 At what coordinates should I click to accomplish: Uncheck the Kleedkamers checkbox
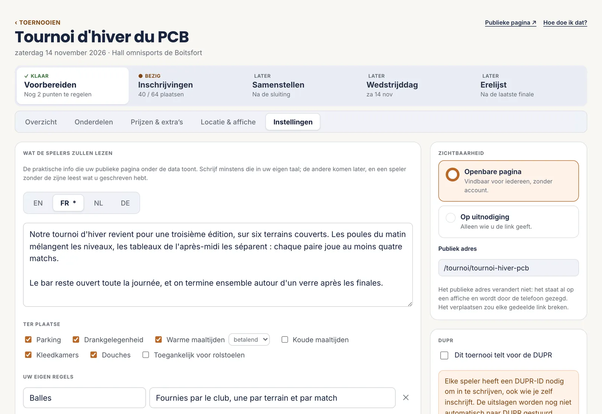tap(28, 355)
